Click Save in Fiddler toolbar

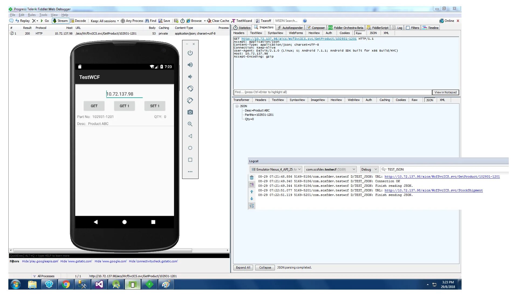click(x=164, y=21)
